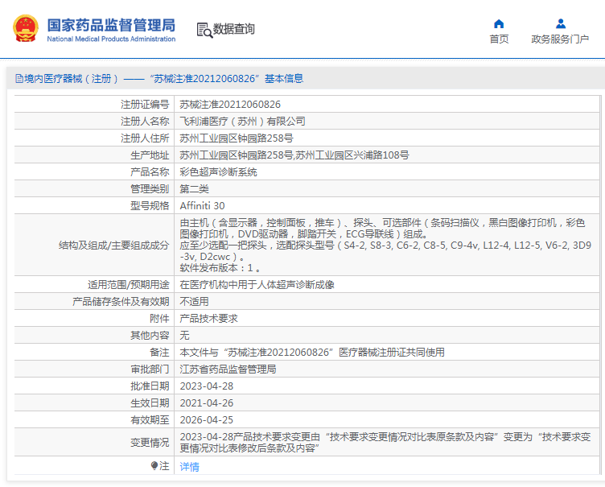Click the model value Affiniti 30

pyautogui.click(x=202, y=206)
